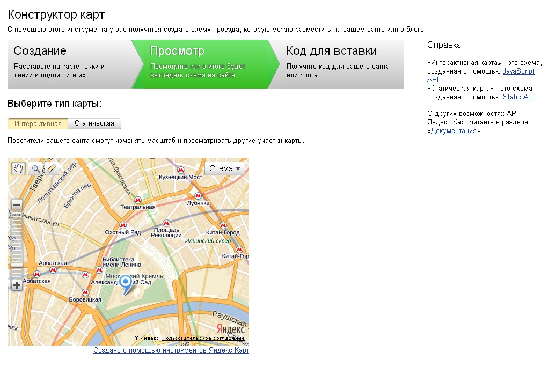Switch to Интерактивная map type
Viewport: 548px width, 374px height.
(x=38, y=124)
